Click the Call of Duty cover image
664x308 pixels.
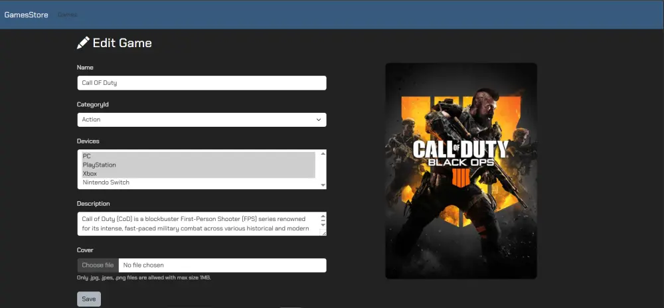461,171
